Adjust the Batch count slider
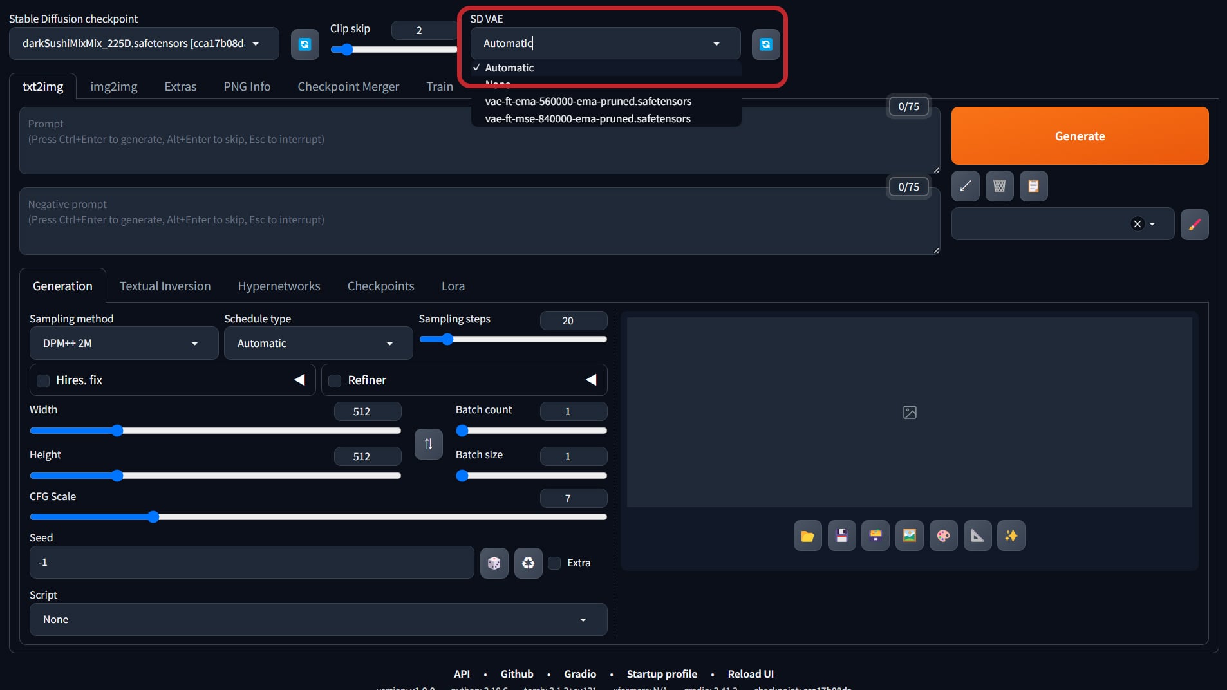 (x=531, y=431)
